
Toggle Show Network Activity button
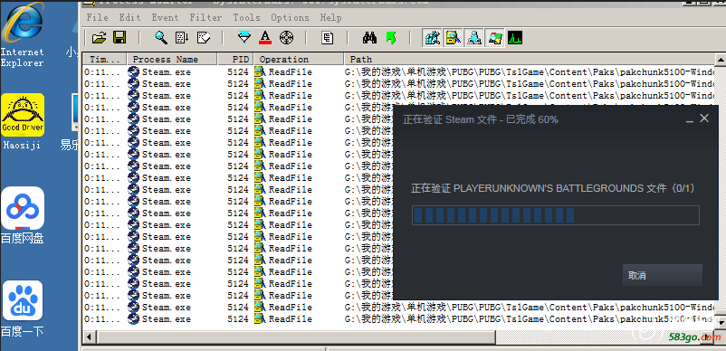[x=474, y=38]
